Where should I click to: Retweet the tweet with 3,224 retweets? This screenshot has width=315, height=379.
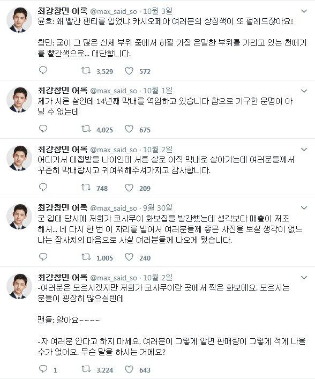(x=86, y=369)
